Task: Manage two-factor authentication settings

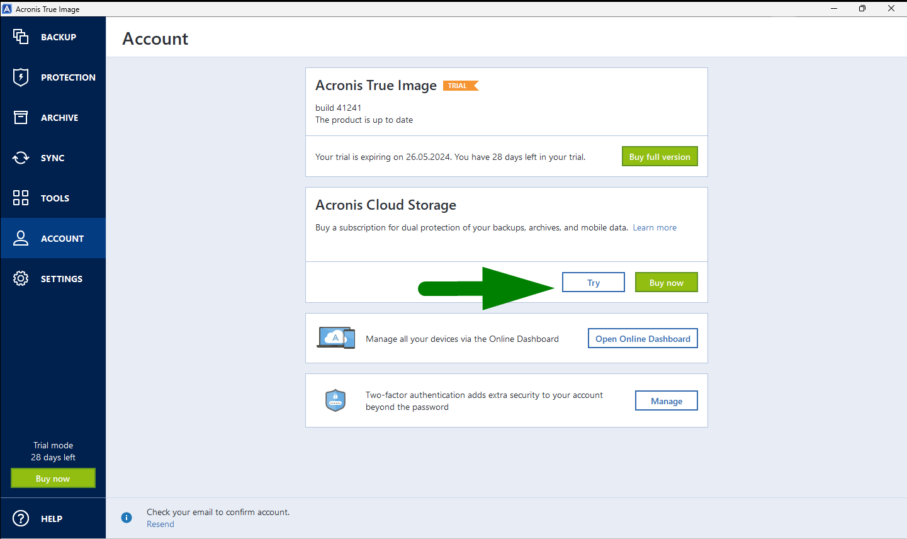Action: (x=666, y=400)
